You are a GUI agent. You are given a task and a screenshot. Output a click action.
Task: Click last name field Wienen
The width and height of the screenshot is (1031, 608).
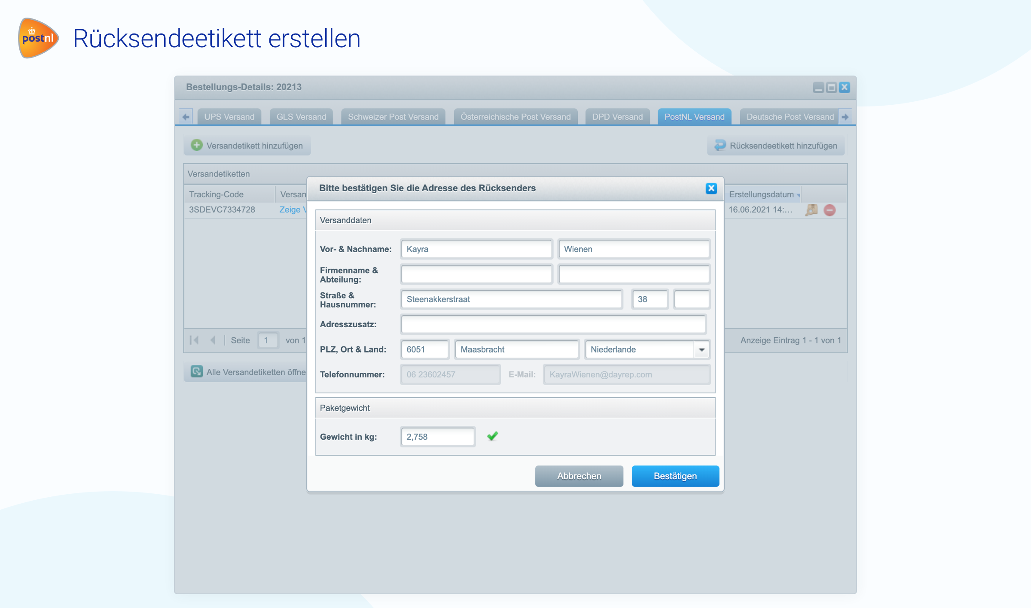(x=634, y=249)
